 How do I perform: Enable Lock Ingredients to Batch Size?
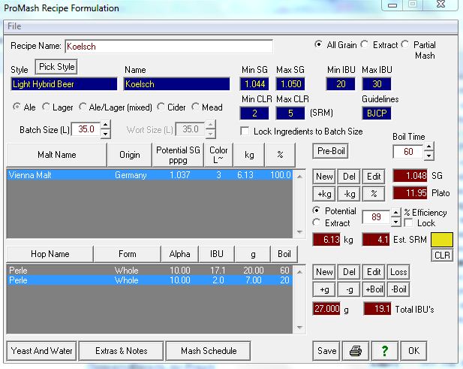click(x=245, y=132)
